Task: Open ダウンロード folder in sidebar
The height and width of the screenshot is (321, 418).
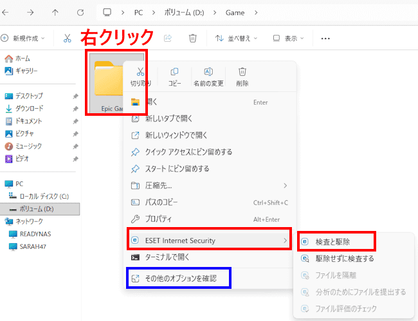Action: (29, 108)
